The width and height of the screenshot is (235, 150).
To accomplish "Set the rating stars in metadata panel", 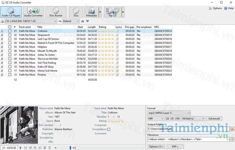I will [x=116, y=121].
